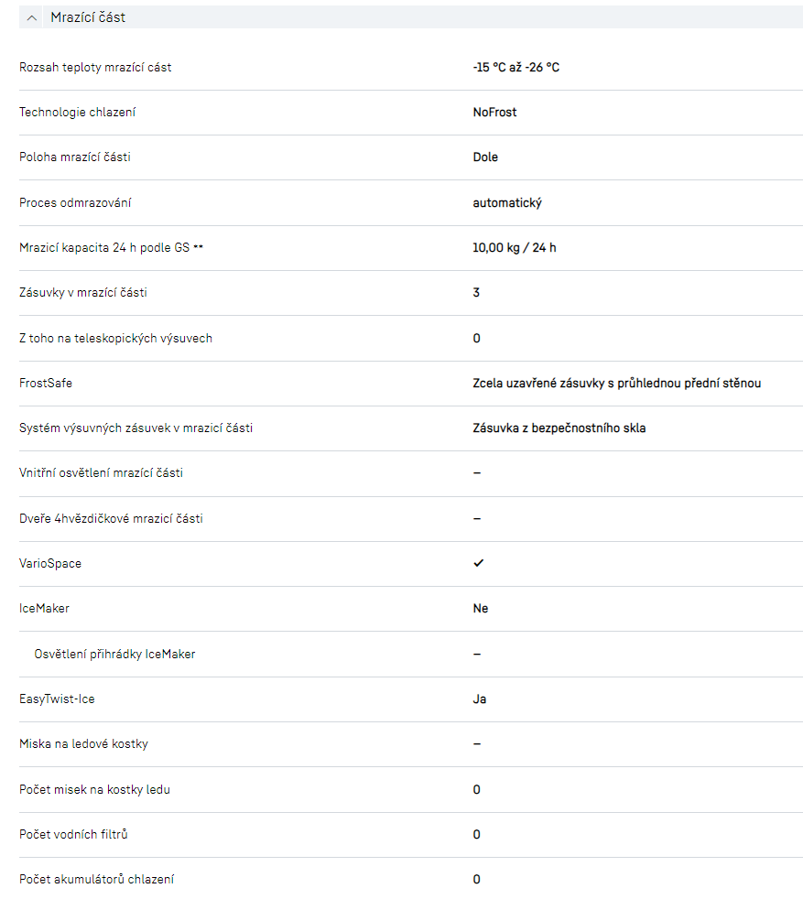The width and height of the screenshot is (803, 899).
Task: Click the IceMaker value Ne
Action: pos(481,608)
